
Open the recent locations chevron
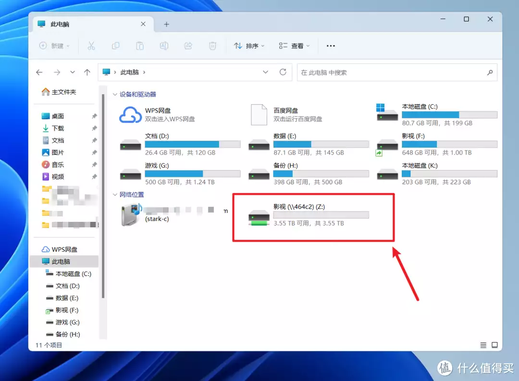coord(73,72)
